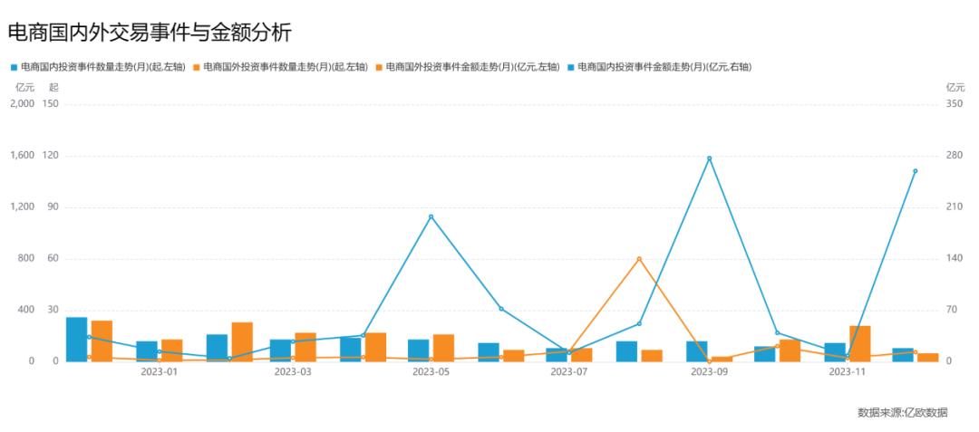The image size is (979, 432).
Task: Click the last blue line point at 2023-12
Action: pyautogui.click(x=915, y=171)
